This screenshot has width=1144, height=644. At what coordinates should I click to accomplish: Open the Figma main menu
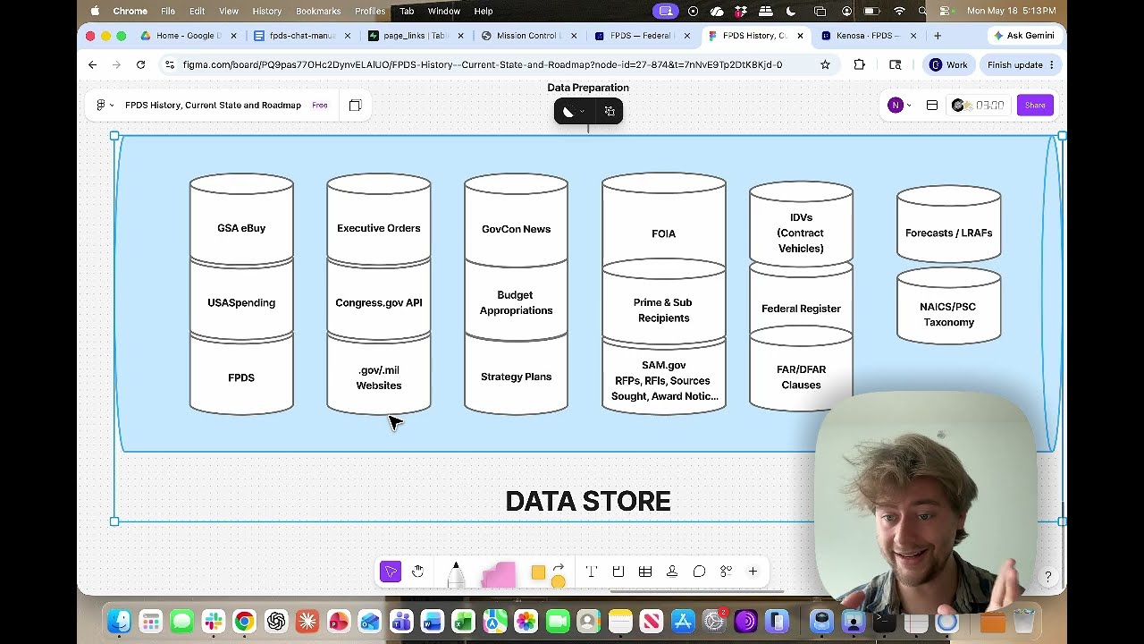point(104,106)
